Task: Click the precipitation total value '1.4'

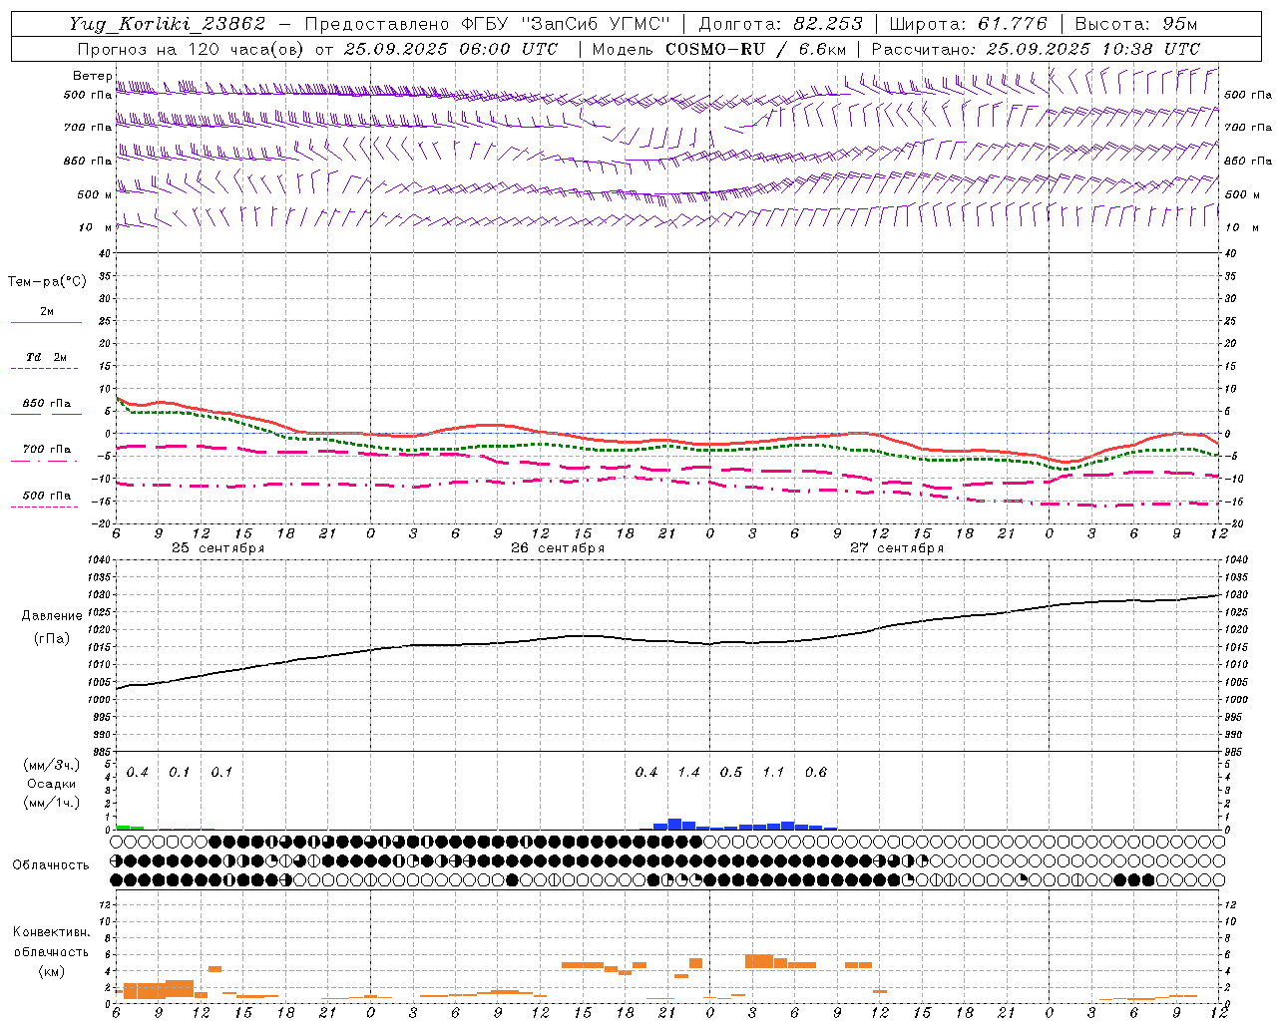Action: click(688, 772)
